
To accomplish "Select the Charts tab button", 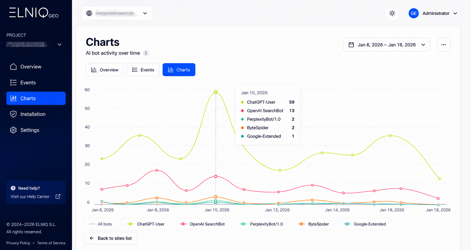I will click(179, 70).
